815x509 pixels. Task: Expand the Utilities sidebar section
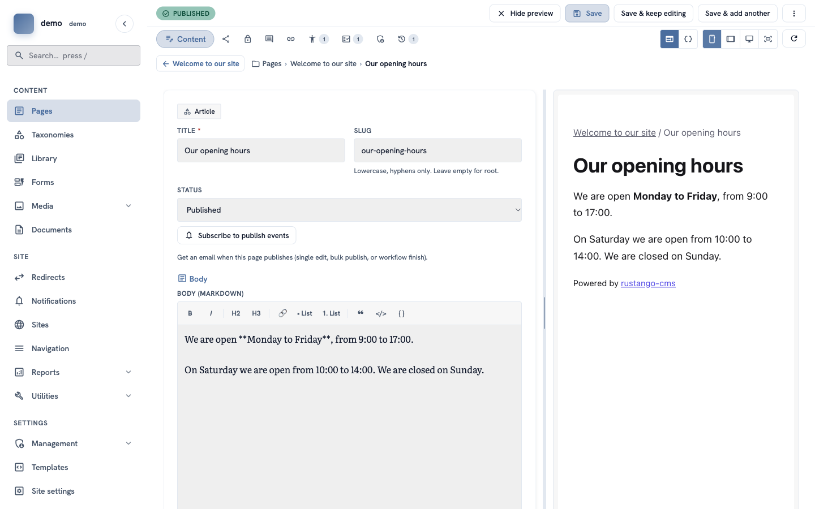coord(128,396)
